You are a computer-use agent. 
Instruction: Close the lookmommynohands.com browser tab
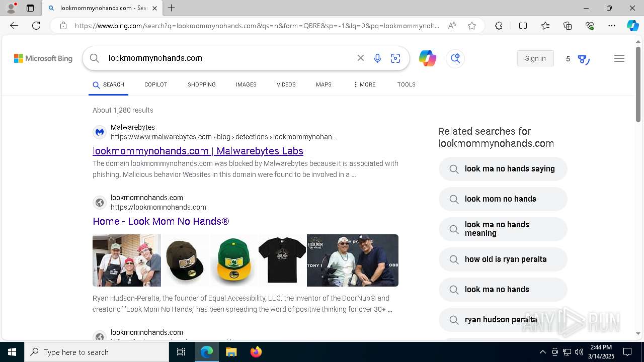point(154,8)
